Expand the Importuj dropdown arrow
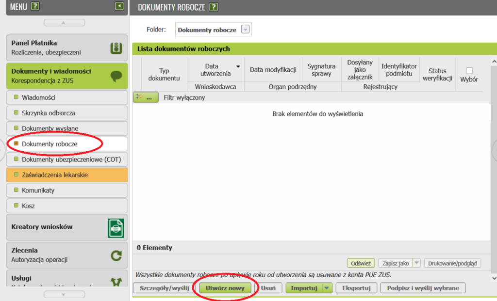497x301 pixels. pyautogui.click(x=327, y=288)
